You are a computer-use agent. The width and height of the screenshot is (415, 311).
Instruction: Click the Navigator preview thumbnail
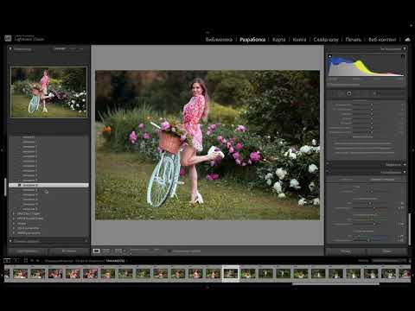48,92
